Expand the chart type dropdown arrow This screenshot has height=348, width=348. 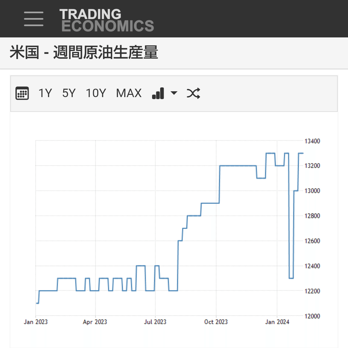tap(174, 93)
